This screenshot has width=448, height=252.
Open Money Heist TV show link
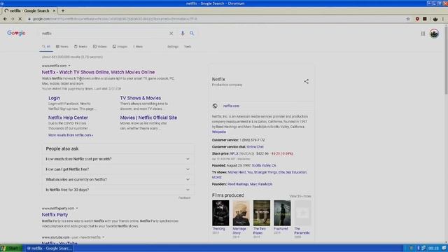[237, 172]
